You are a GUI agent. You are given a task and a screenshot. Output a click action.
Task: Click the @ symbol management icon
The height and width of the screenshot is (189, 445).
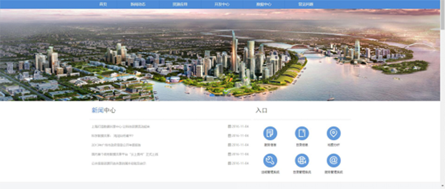tap(333, 161)
